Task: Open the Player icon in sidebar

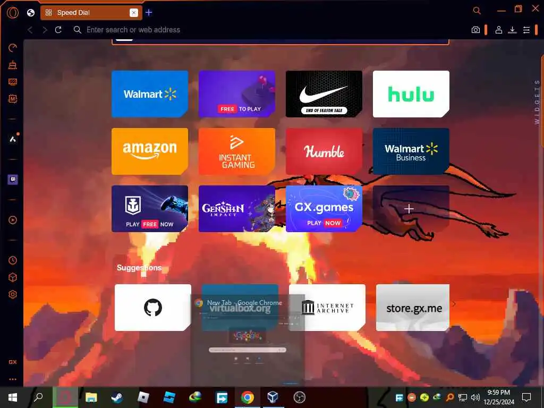Action: (x=13, y=220)
